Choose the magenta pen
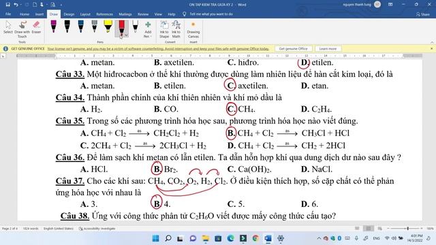Image resolution: width=436 pixels, height=245 pixels. (x=53, y=27)
